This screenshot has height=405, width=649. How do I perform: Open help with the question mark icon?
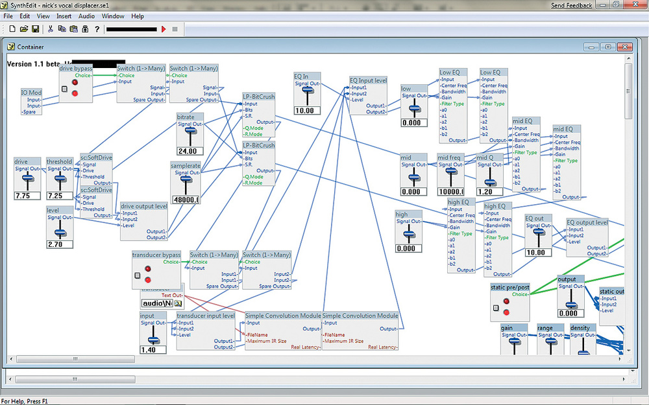click(x=97, y=29)
